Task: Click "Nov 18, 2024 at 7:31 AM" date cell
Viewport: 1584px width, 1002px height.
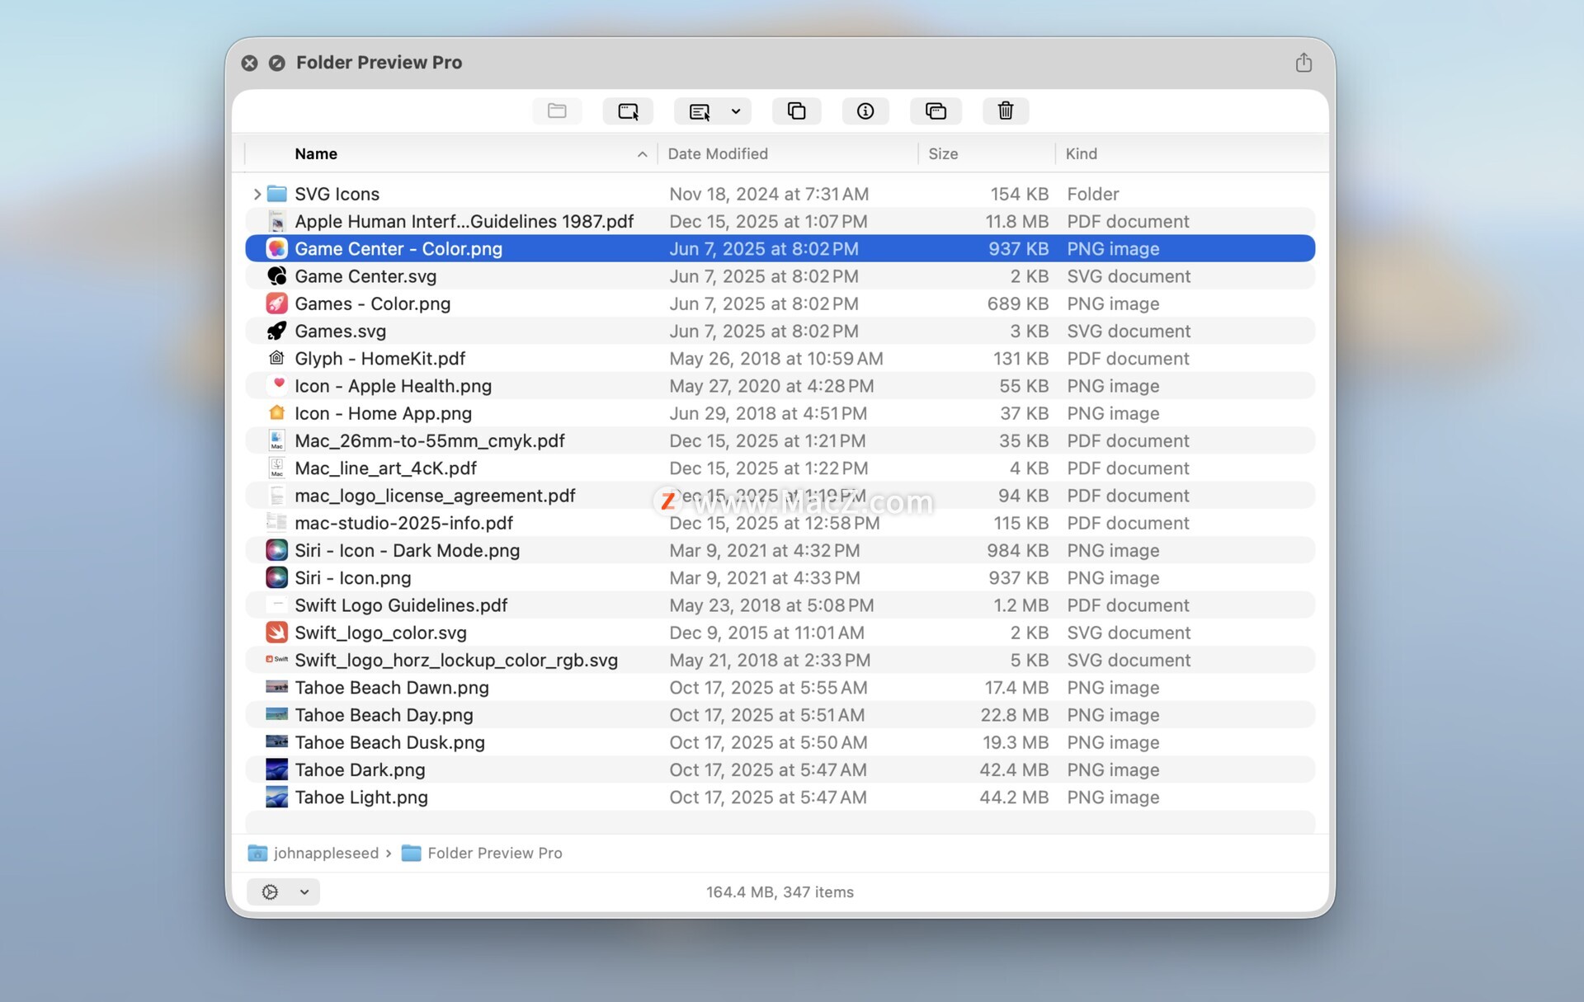Action: (x=769, y=194)
